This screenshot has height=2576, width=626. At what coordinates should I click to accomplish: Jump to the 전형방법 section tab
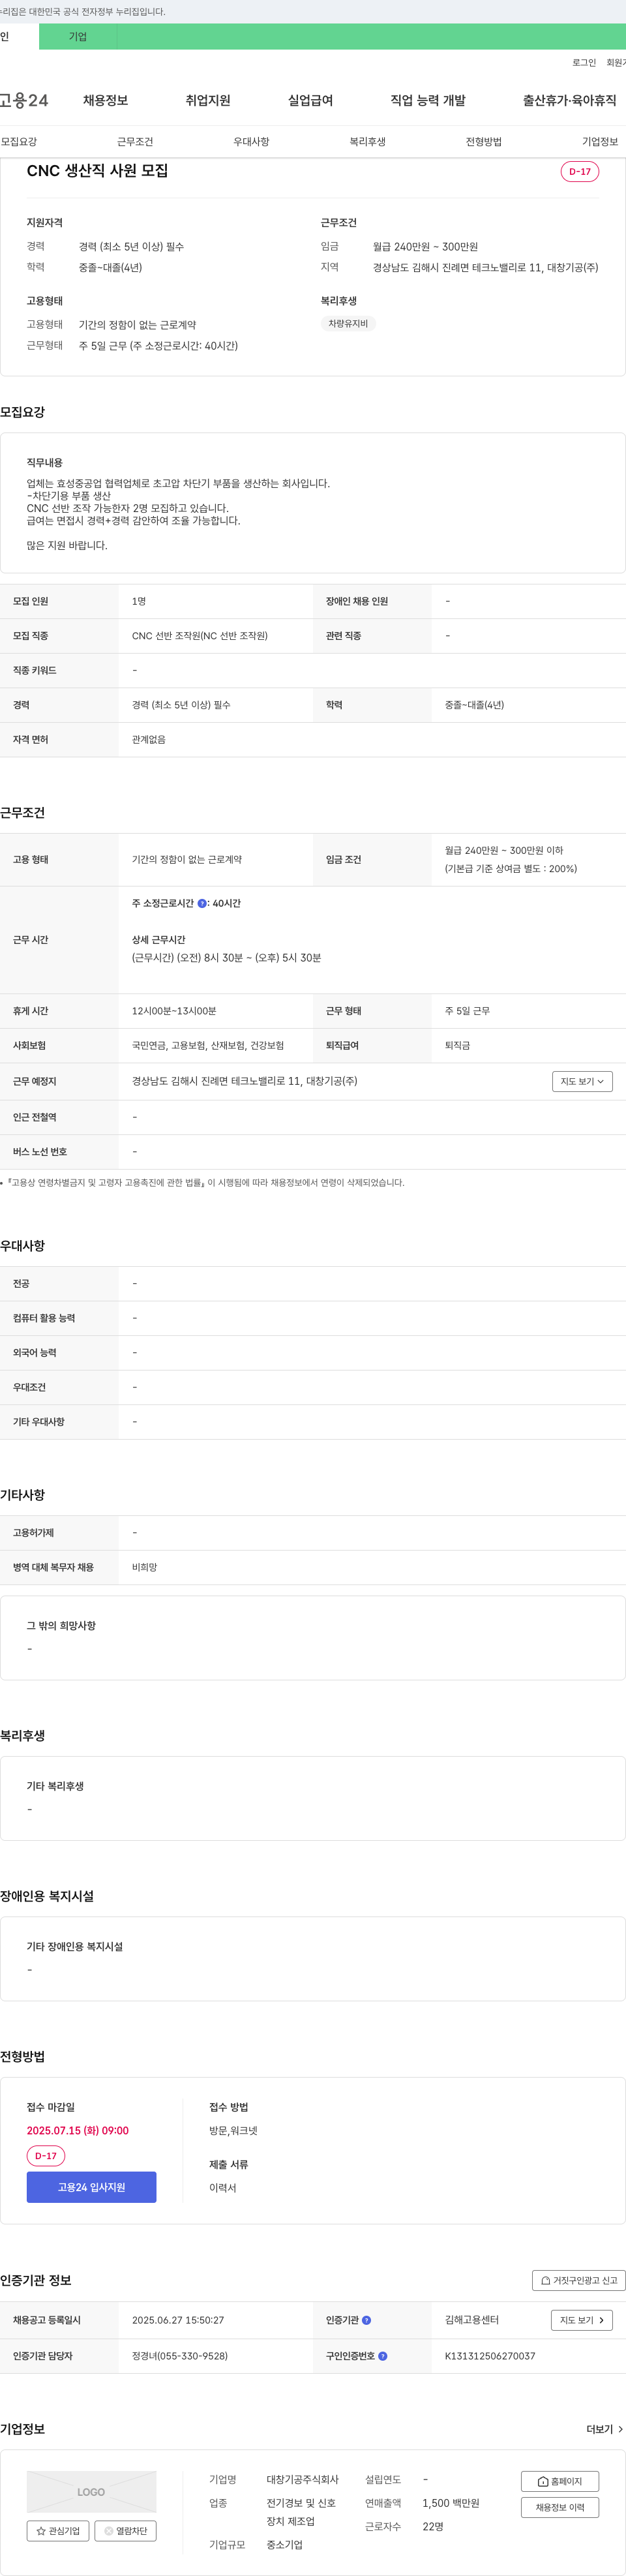484,142
